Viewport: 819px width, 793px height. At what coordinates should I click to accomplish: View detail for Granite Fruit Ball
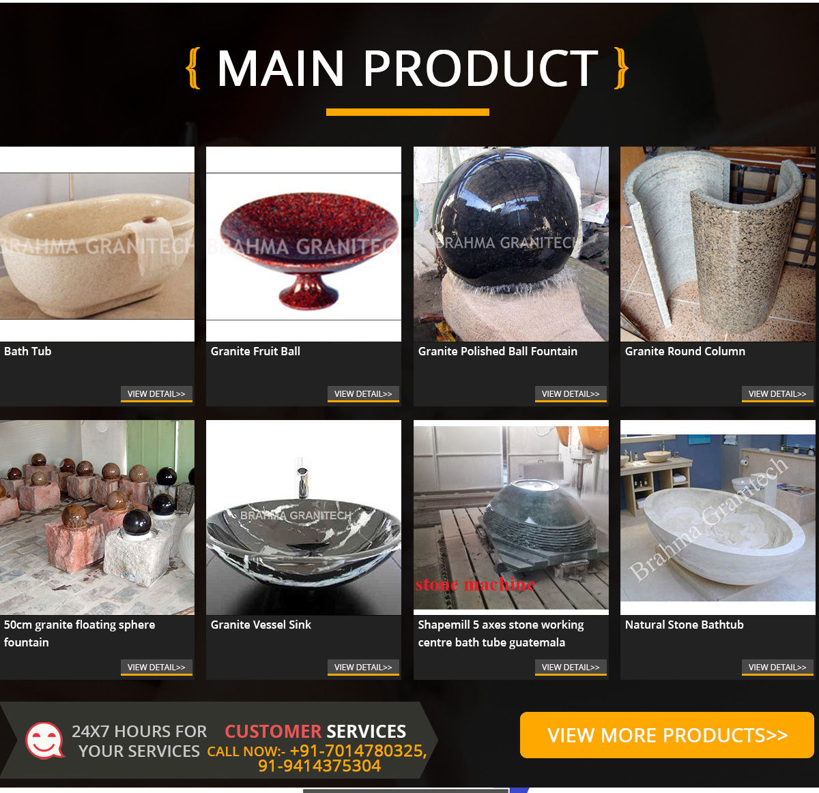click(363, 394)
